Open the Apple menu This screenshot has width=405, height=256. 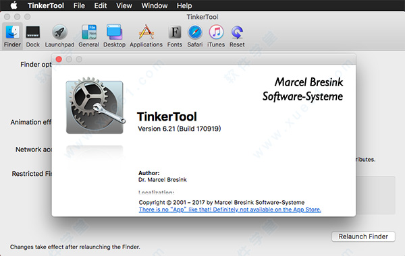tap(13, 5)
